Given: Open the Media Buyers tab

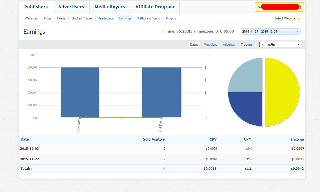Looking at the screenshot, I should tap(110, 7).
